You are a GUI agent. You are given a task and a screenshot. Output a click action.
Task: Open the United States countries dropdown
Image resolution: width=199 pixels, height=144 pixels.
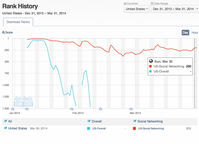[x=136, y=9]
